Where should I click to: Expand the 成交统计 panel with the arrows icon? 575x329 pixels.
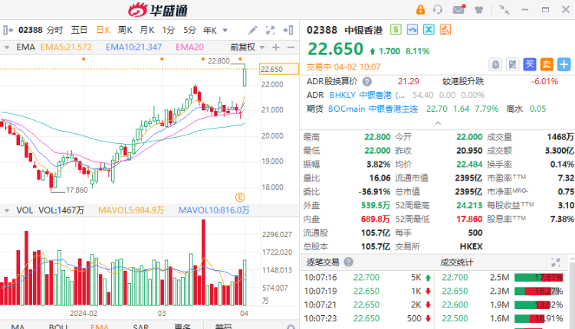(x=556, y=262)
